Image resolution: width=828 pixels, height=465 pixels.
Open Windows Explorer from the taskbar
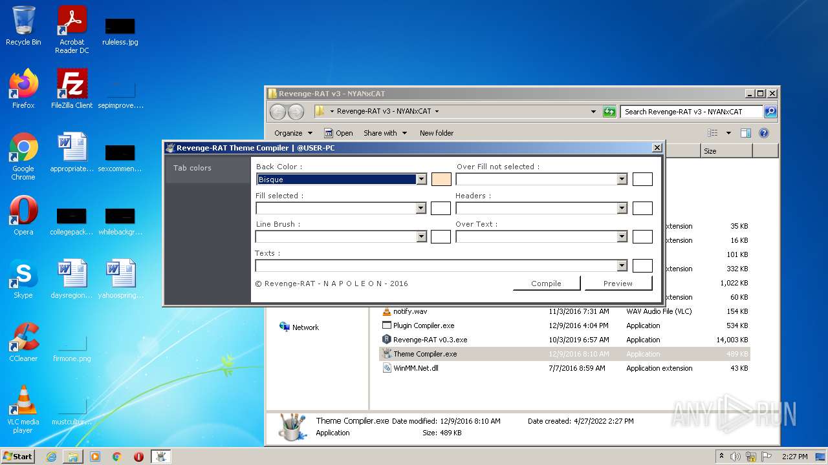click(73, 457)
